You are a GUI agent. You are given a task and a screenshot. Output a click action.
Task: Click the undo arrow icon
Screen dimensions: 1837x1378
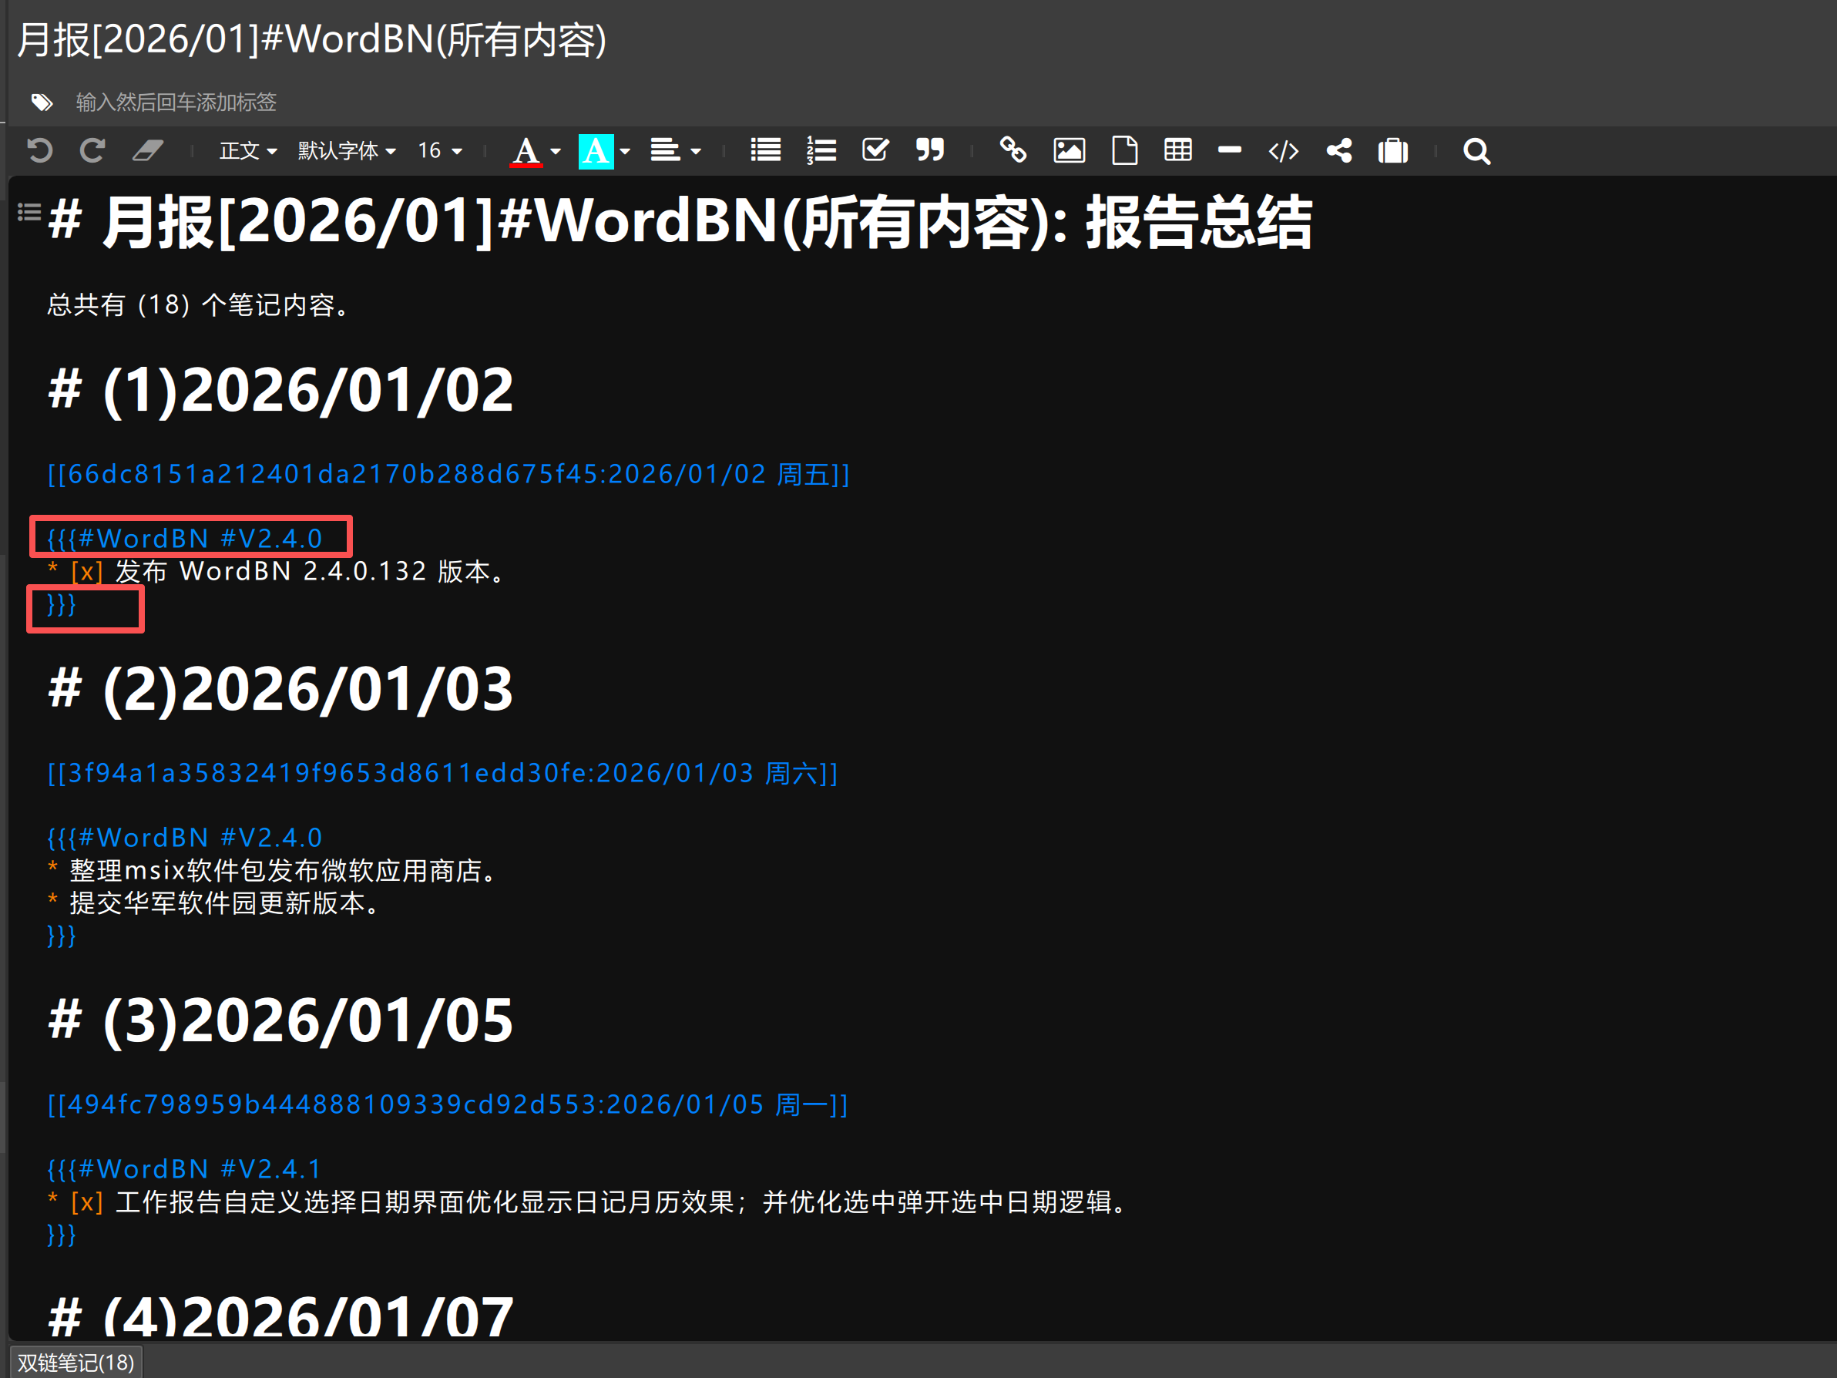(x=39, y=150)
